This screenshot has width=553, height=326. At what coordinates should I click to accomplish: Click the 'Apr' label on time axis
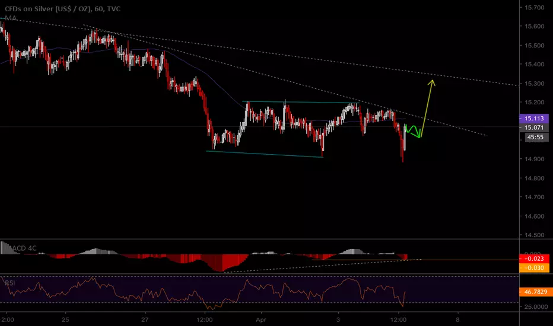click(261, 319)
